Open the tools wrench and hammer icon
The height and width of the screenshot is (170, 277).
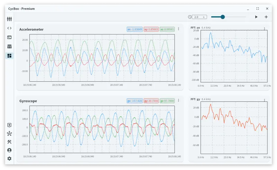pyautogui.click(x=9, y=142)
